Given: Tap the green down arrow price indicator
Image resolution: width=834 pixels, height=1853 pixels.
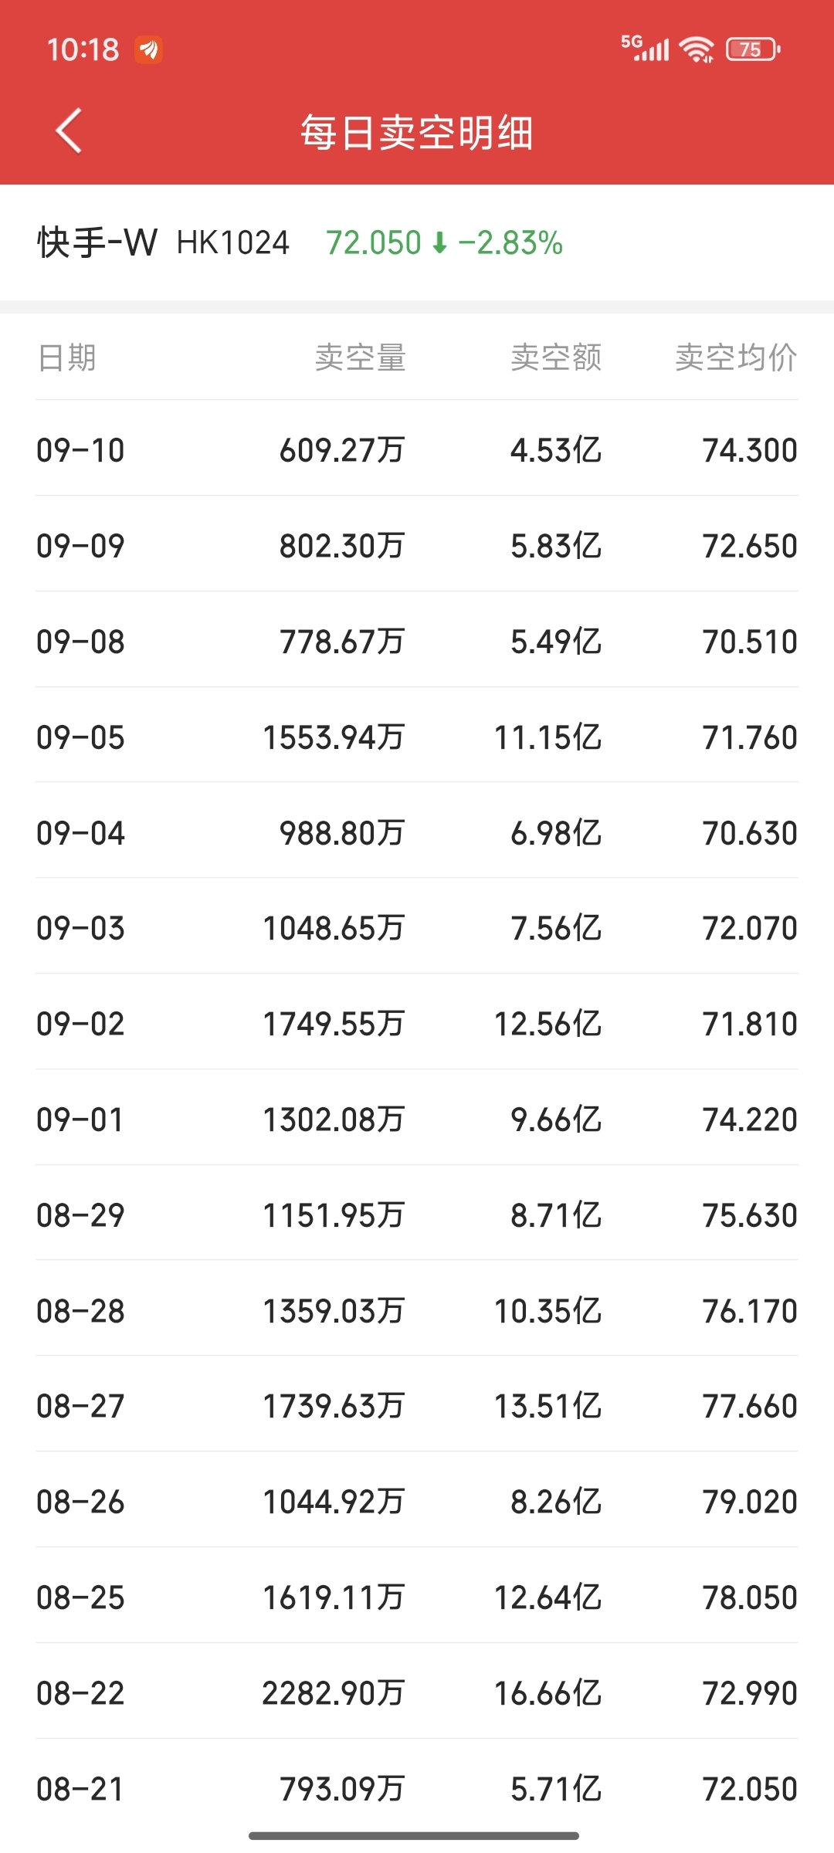Looking at the screenshot, I should pos(439,243).
